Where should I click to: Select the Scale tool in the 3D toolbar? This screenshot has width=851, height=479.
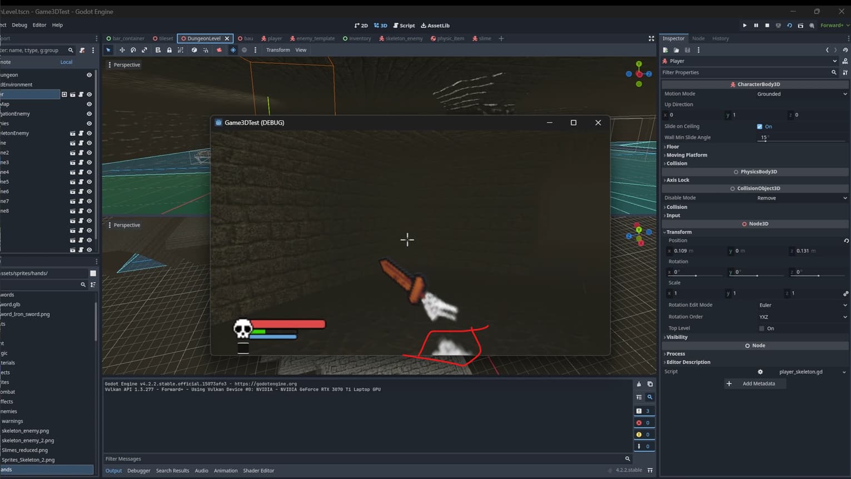point(144,49)
